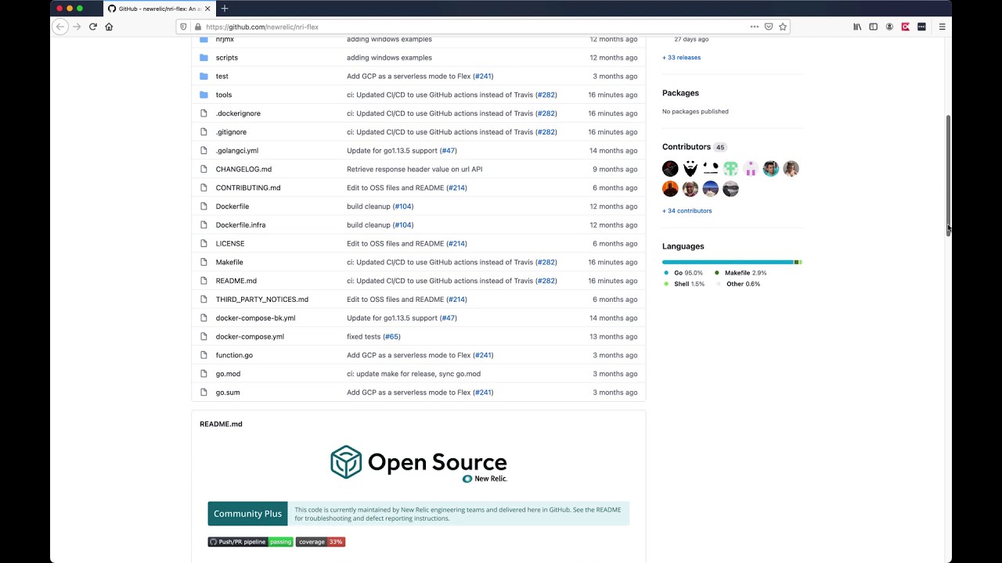The width and height of the screenshot is (1002, 563).
Task: Open pull request #104 in the Dockerfile row
Action: (403, 206)
